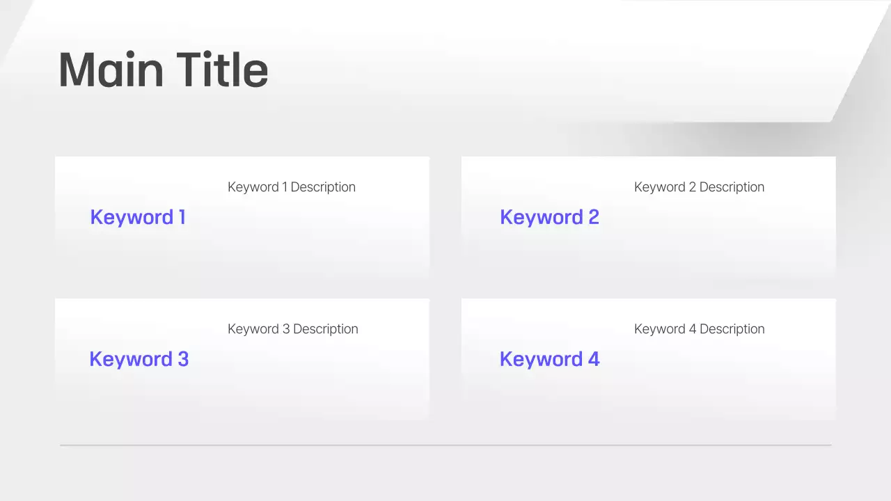Select the purple Keyword 2 heading
Viewport: 891px width, 501px height.
pos(549,217)
